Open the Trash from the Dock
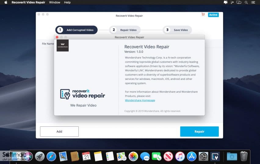Screen dimensions: 260x164 tap(244, 156)
